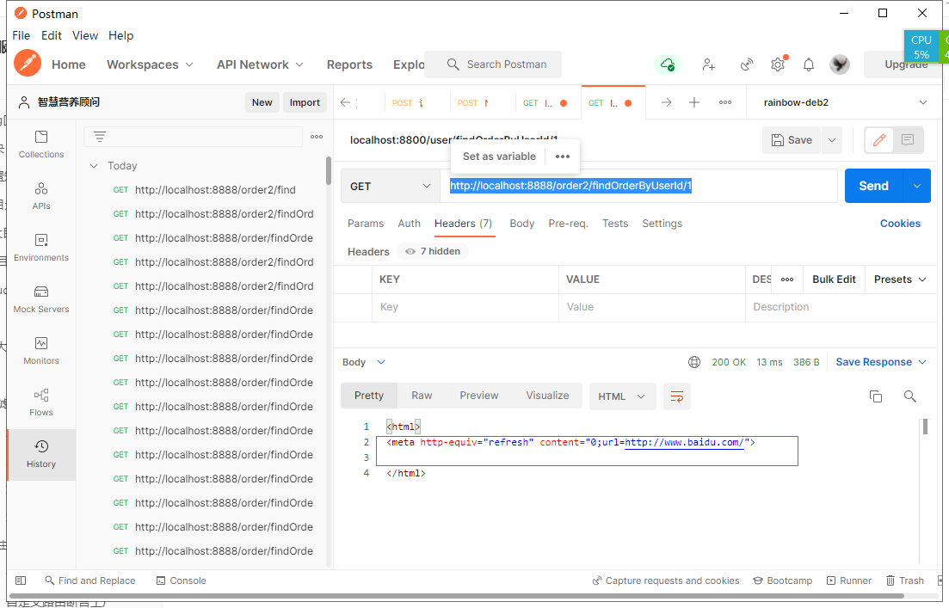
Task: Open the Save Response dropdown
Action: coord(881,362)
